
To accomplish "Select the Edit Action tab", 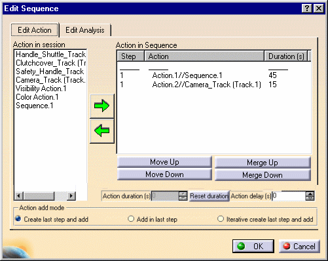I will tap(35, 30).
